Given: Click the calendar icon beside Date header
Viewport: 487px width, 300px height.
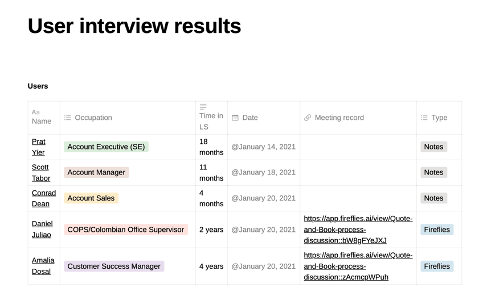Looking at the screenshot, I should [x=235, y=118].
